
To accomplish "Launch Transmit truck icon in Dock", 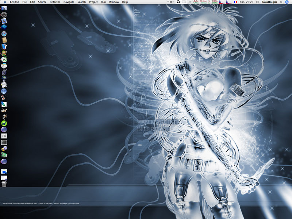I will (x=4, y=149).
